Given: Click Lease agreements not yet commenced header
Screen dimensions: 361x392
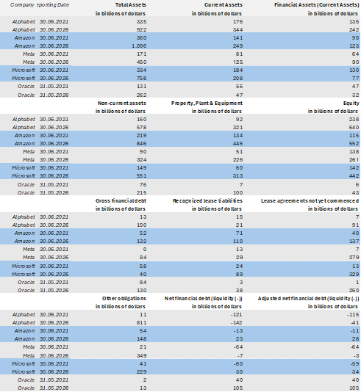Looking at the screenshot, I should 310,200.
